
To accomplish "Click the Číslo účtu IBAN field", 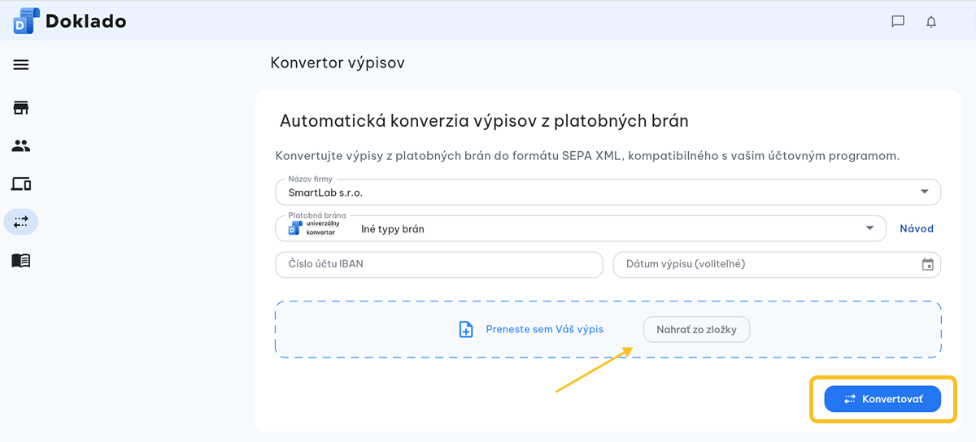I will click(439, 264).
